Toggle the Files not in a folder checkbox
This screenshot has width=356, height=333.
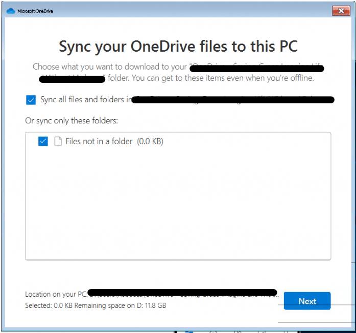(43, 141)
